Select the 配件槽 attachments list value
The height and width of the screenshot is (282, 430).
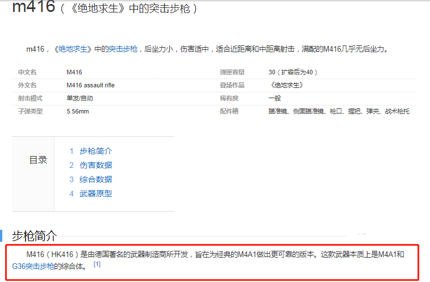339,111
